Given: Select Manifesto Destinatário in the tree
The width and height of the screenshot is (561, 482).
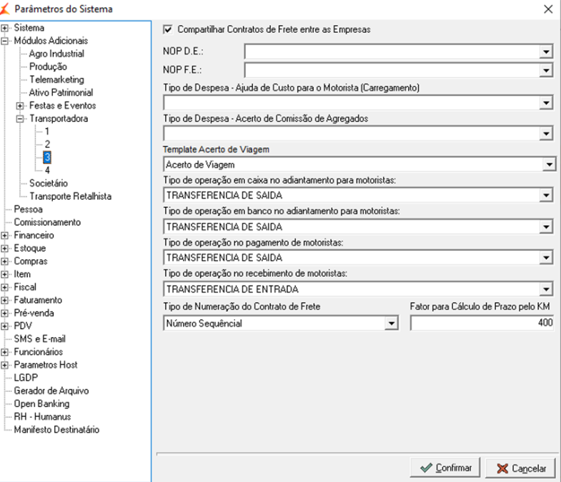Looking at the screenshot, I should point(56,430).
